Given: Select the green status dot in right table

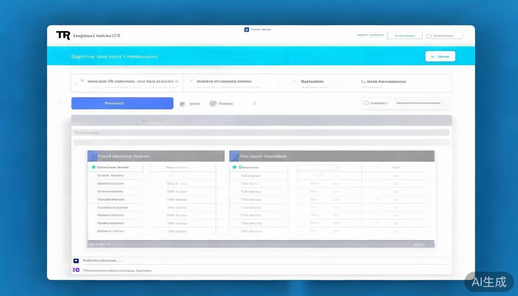Looking at the screenshot, I should pos(234,167).
